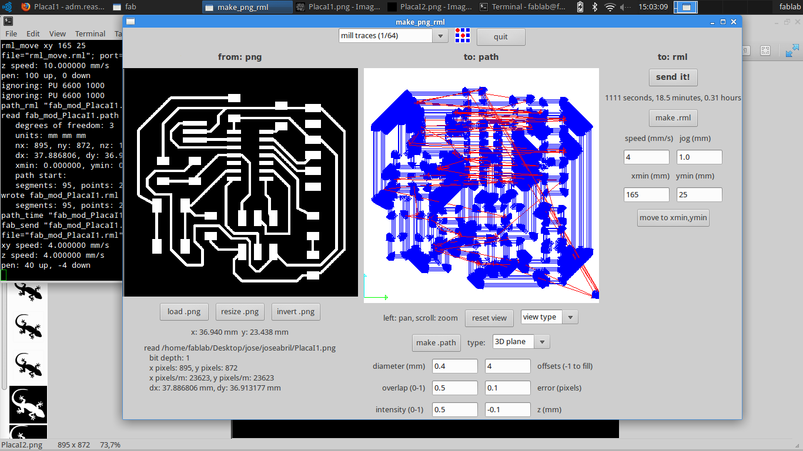
Task: Click the read PlacaI1.png file path text
Action: point(240,348)
